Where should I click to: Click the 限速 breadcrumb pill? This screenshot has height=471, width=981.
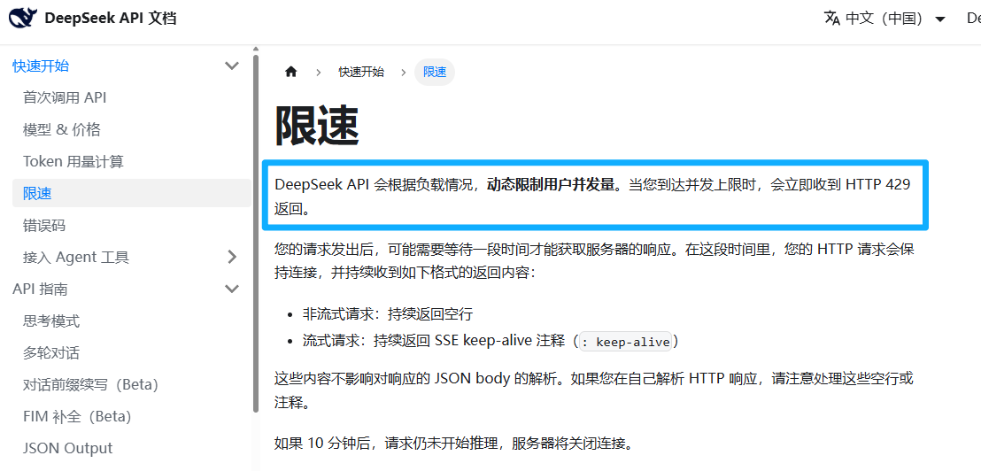click(x=435, y=72)
